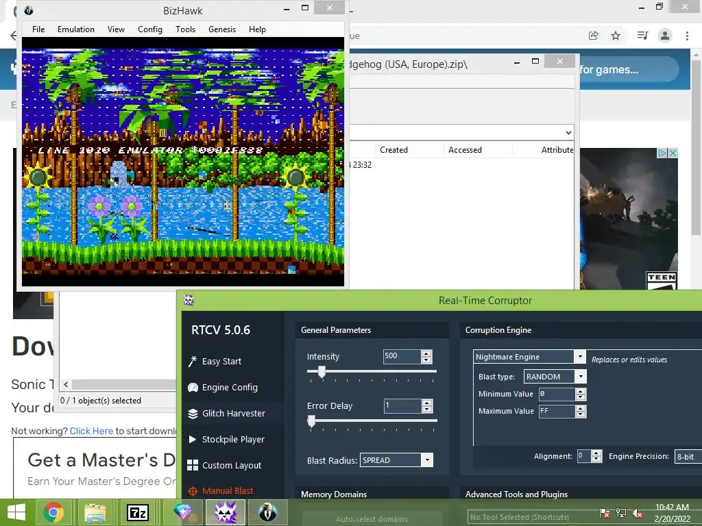The height and width of the screenshot is (526, 702).
Task: Click the share icon in Chrome's address bar
Action: 593,36
